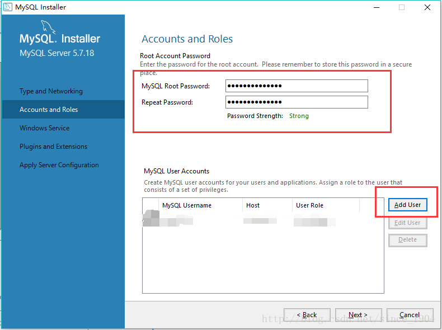Click the Back button

[307, 315]
